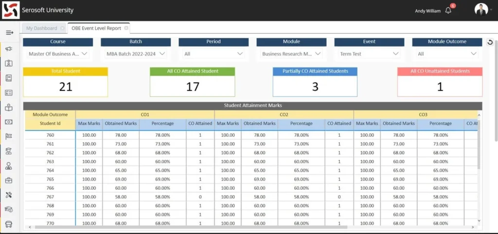The image size is (498, 234).
Task: Click the Serosoft University logo
Action: click(x=10, y=10)
